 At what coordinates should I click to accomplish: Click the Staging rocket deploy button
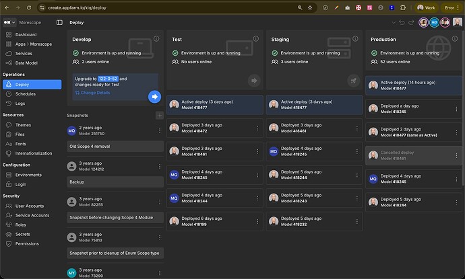click(354, 81)
